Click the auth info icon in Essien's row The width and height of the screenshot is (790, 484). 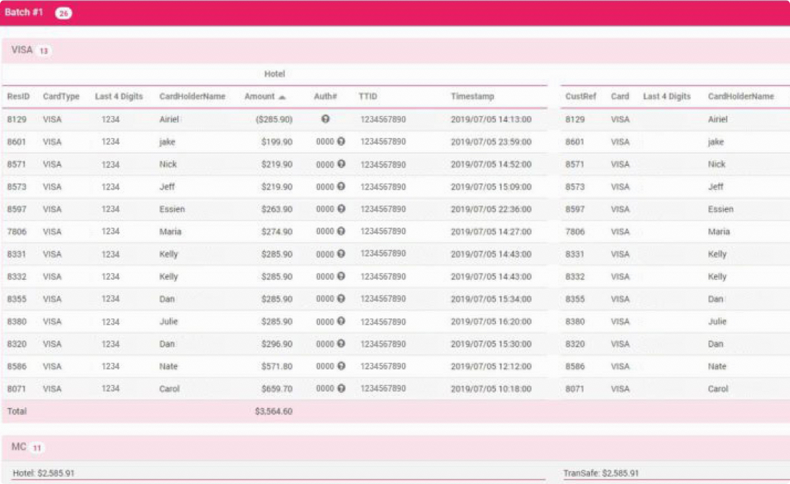341,209
